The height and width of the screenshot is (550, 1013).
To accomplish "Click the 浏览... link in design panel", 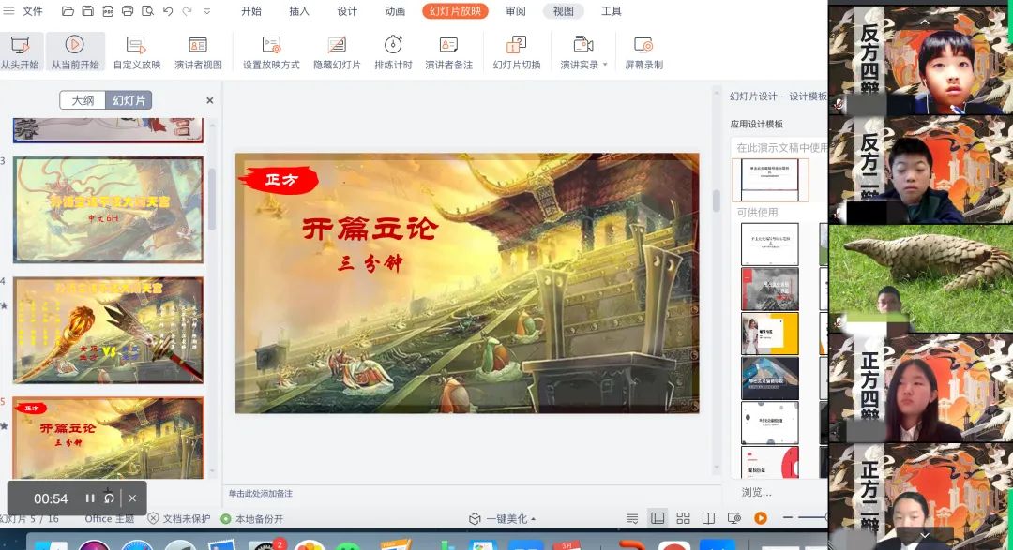I will pyautogui.click(x=756, y=492).
